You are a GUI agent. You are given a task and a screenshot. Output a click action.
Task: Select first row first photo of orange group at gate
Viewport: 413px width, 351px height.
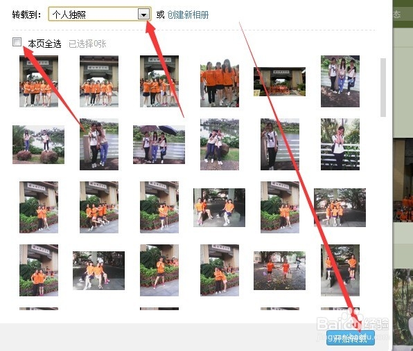[39, 81]
